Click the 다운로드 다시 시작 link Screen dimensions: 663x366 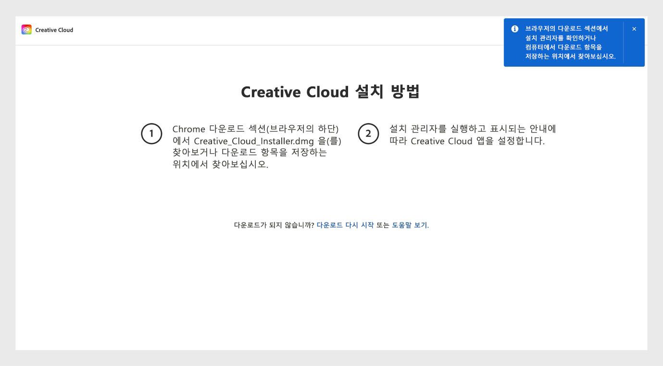pos(345,225)
